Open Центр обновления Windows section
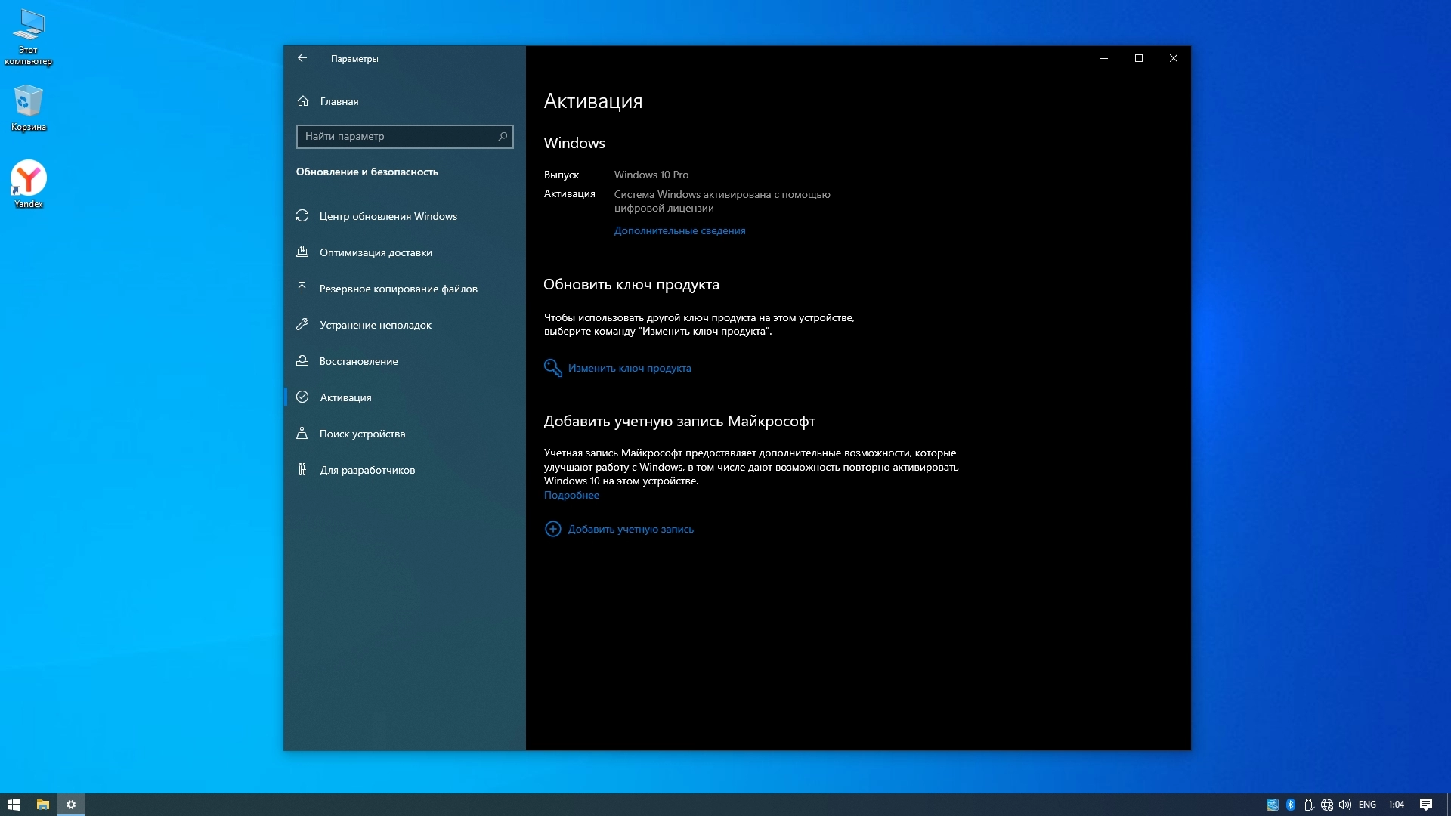This screenshot has width=1451, height=816. click(388, 216)
